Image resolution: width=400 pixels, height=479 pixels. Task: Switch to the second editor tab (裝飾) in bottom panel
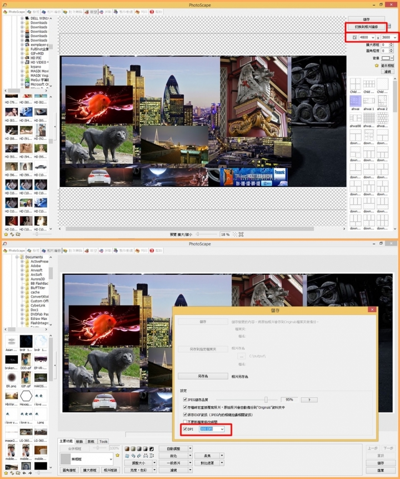pos(79,441)
